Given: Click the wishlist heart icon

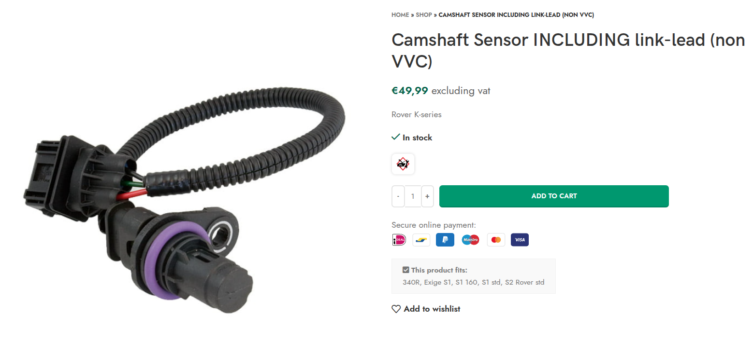Looking at the screenshot, I should [x=396, y=309].
